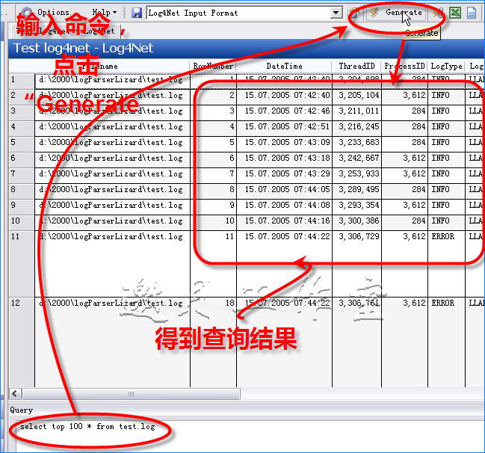Click the attachment icon right of Generate
This screenshot has height=453, width=485.
(437, 13)
